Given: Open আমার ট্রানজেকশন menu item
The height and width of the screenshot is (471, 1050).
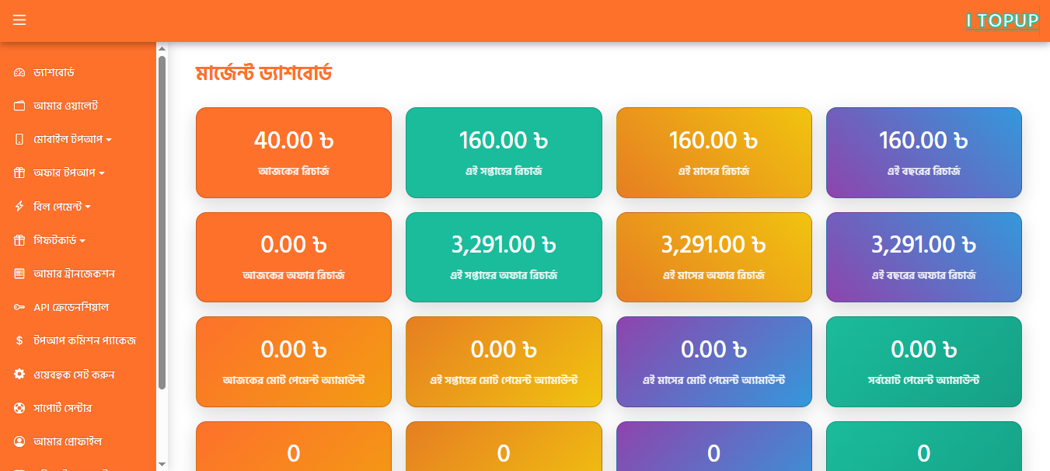Looking at the screenshot, I should 74,274.
